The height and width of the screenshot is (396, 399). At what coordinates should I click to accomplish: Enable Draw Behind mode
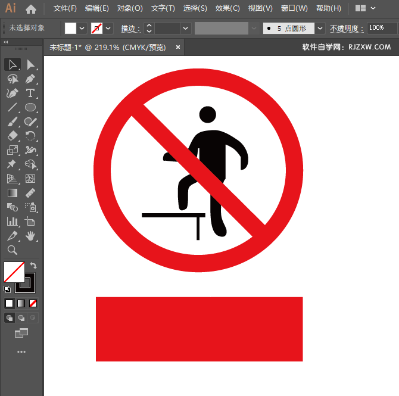[21, 318]
